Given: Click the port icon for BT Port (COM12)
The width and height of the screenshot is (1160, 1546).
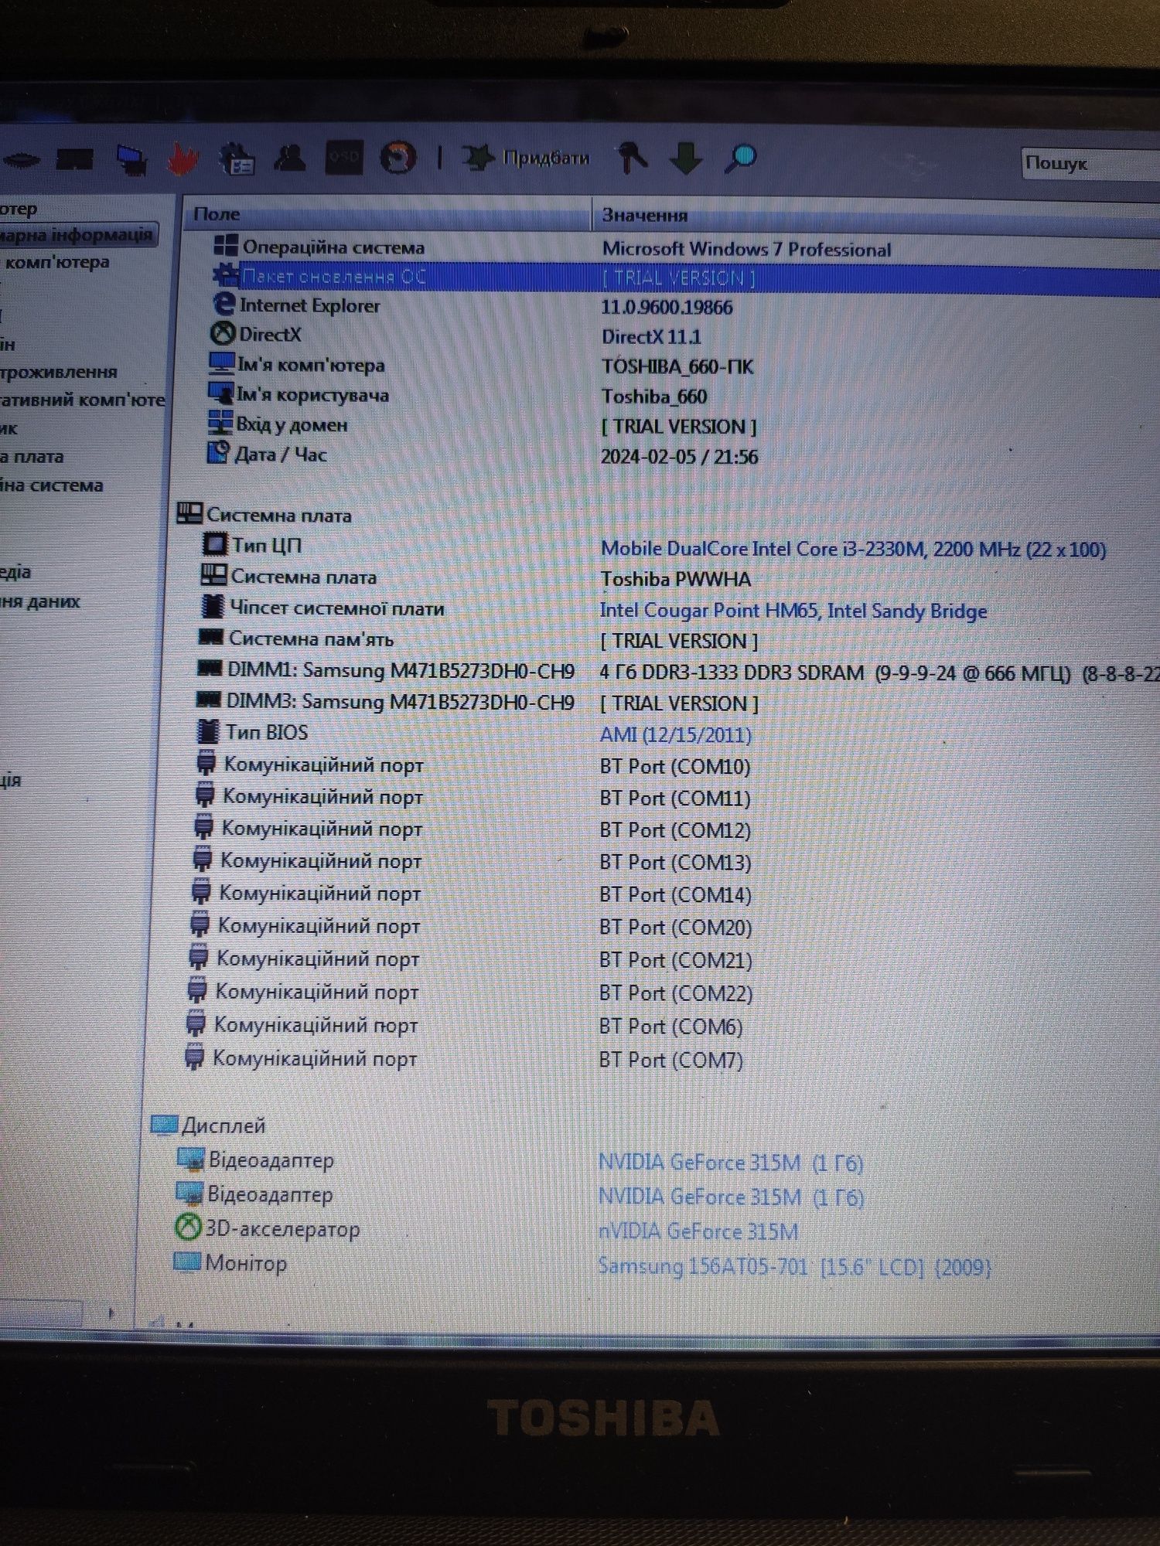Looking at the screenshot, I should [x=203, y=828].
